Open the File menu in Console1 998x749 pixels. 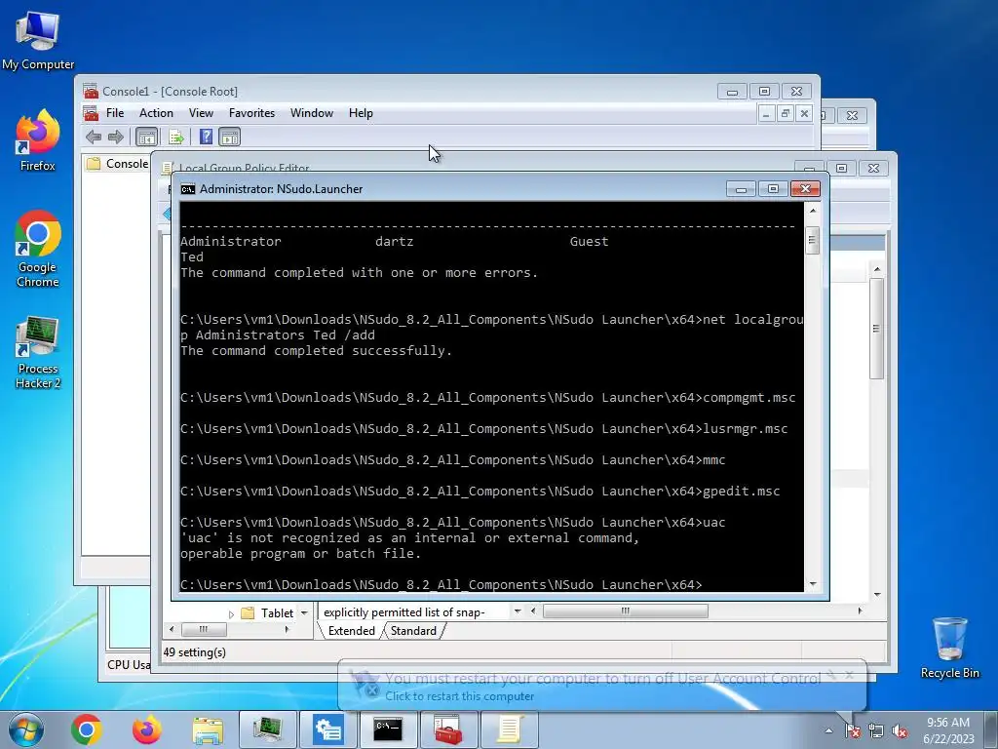[x=115, y=113]
